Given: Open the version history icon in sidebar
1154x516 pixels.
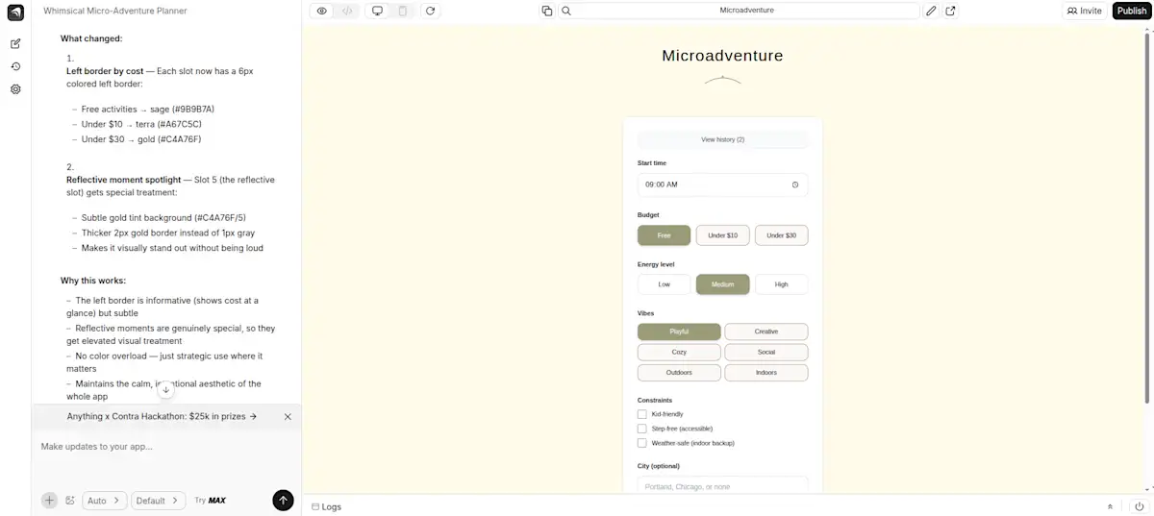Looking at the screenshot, I should pyautogui.click(x=15, y=66).
